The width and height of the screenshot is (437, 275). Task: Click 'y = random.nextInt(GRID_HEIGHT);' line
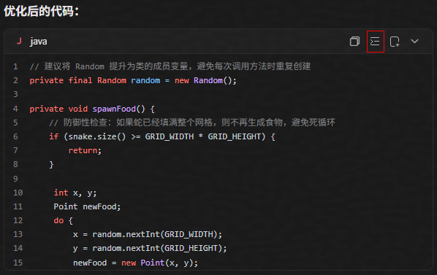pos(150,248)
